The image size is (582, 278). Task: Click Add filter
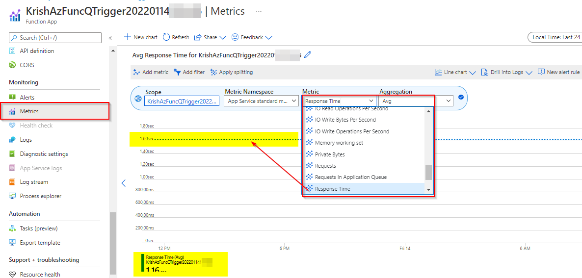point(189,72)
